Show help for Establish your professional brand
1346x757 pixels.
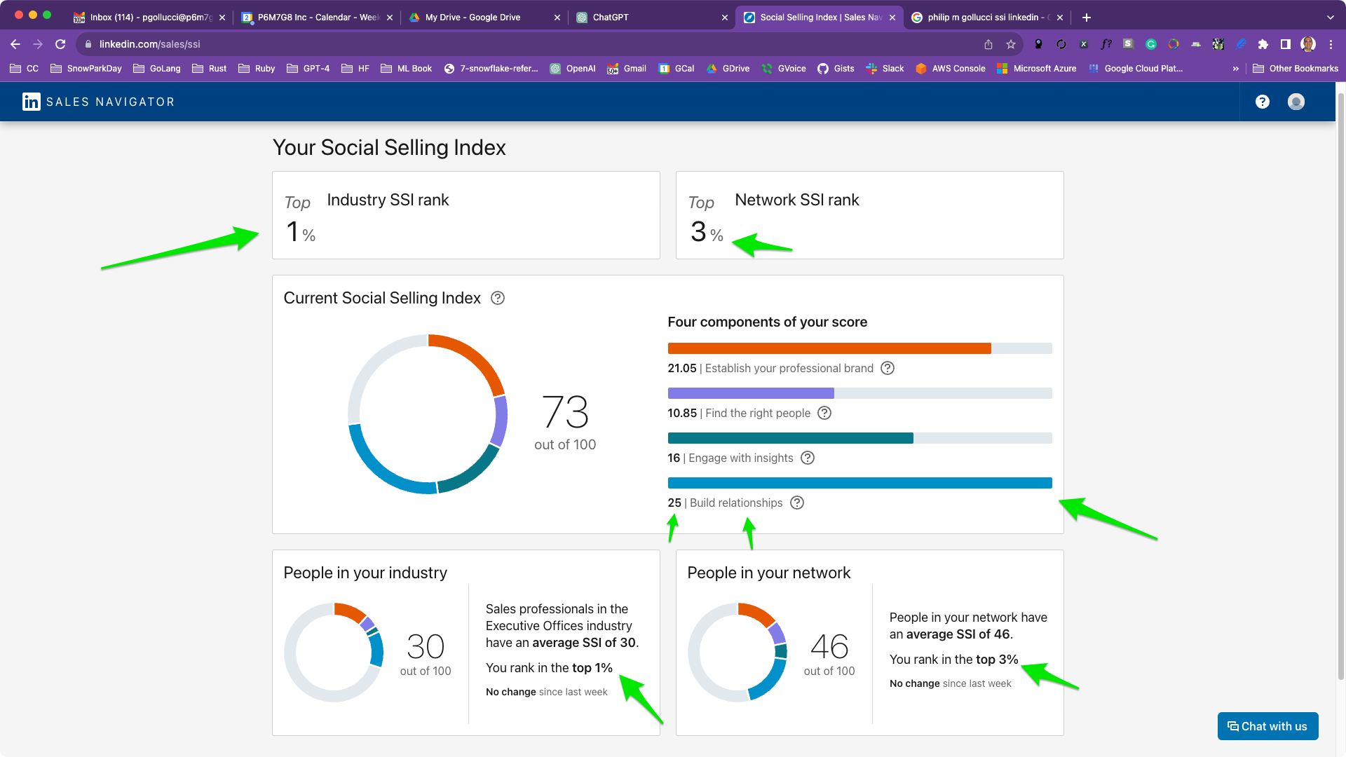pyautogui.click(x=888, y=368)
